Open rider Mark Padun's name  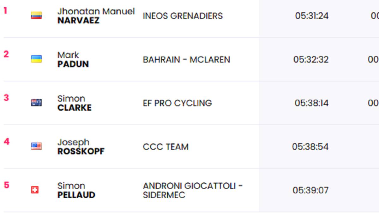(73, 59)
